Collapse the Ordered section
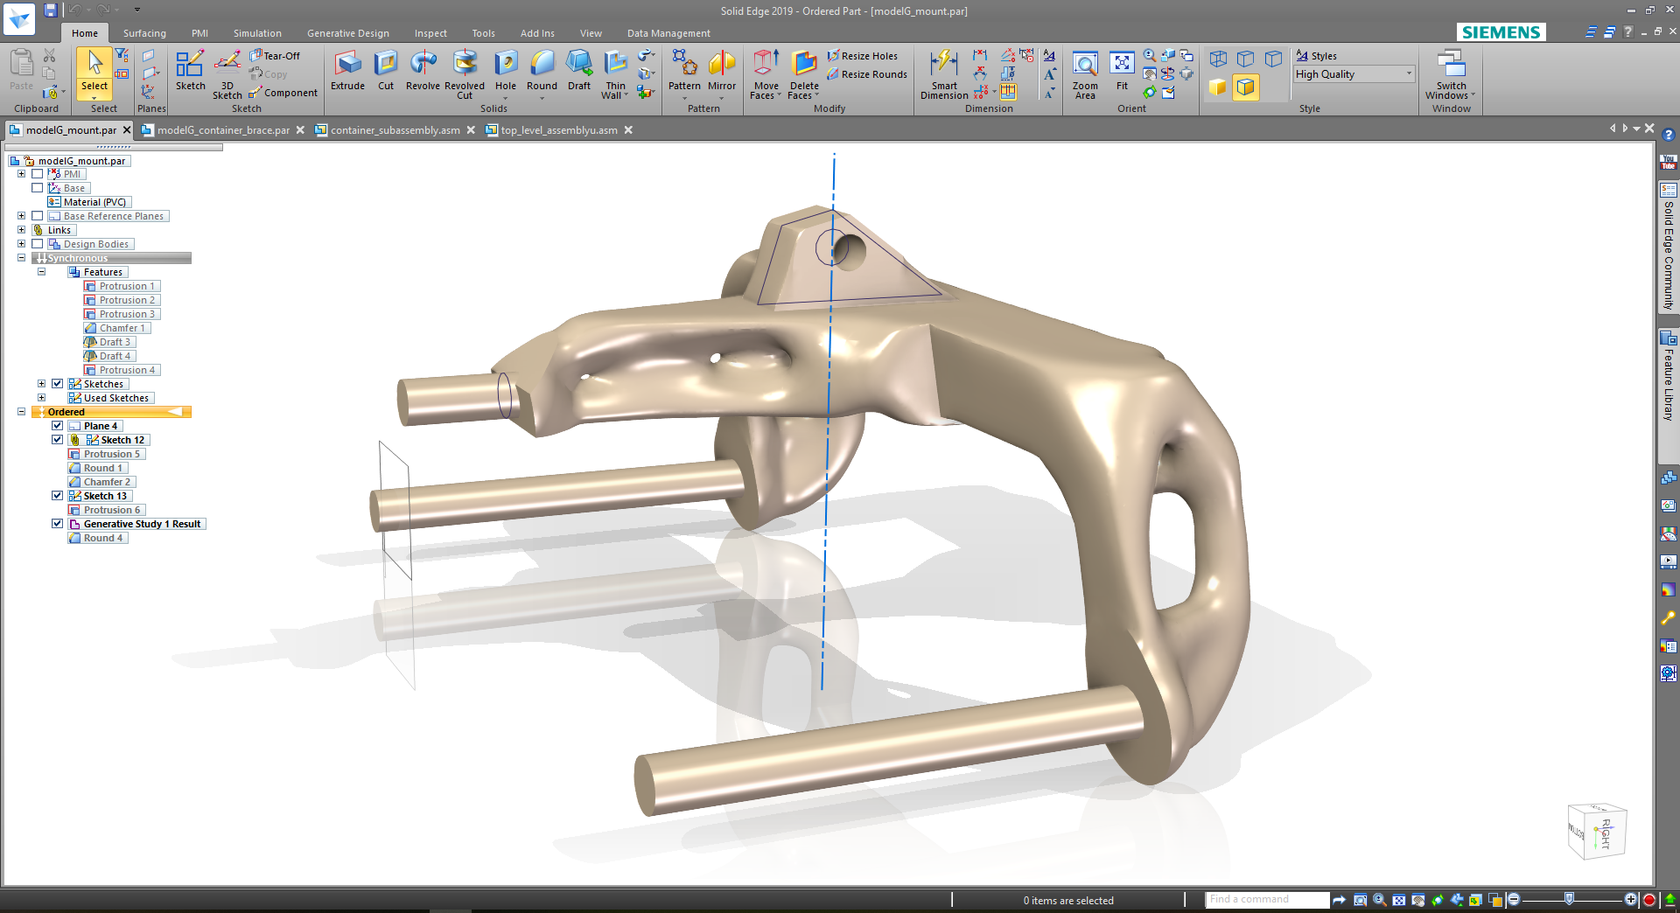The height and width of the screenshot is (913, 1680). (21, 412)
